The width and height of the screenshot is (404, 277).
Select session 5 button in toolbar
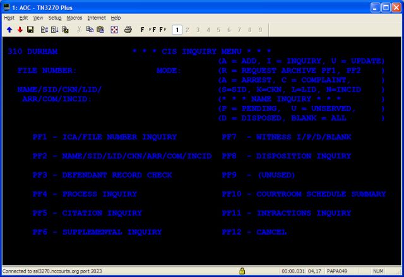[218, 30]
